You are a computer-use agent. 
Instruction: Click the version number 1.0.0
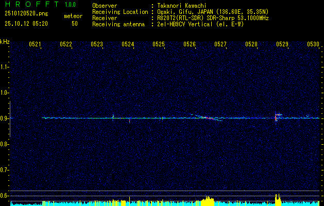[70, 5]
